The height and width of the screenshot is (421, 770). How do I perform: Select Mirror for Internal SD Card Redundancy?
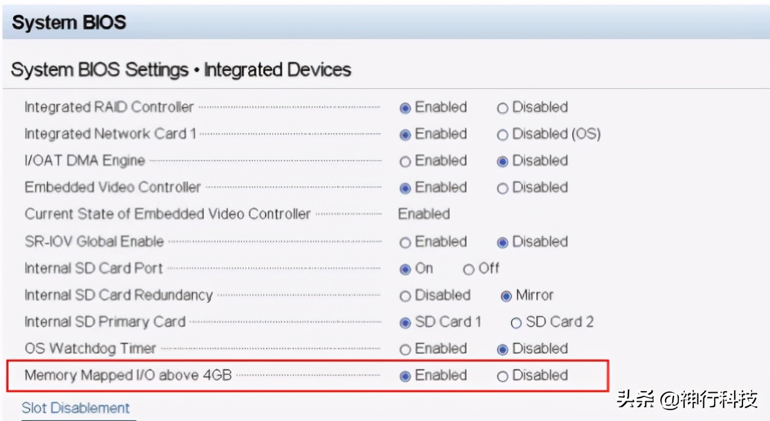(x=506, y=296)
